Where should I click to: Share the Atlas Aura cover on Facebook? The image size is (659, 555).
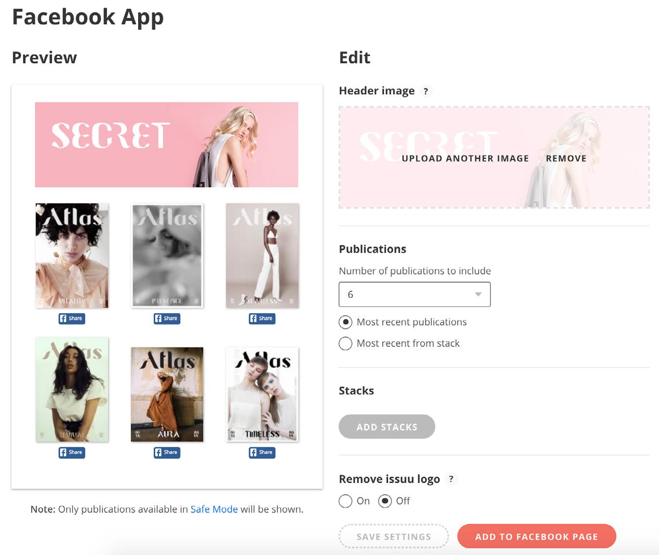[167, 452]
